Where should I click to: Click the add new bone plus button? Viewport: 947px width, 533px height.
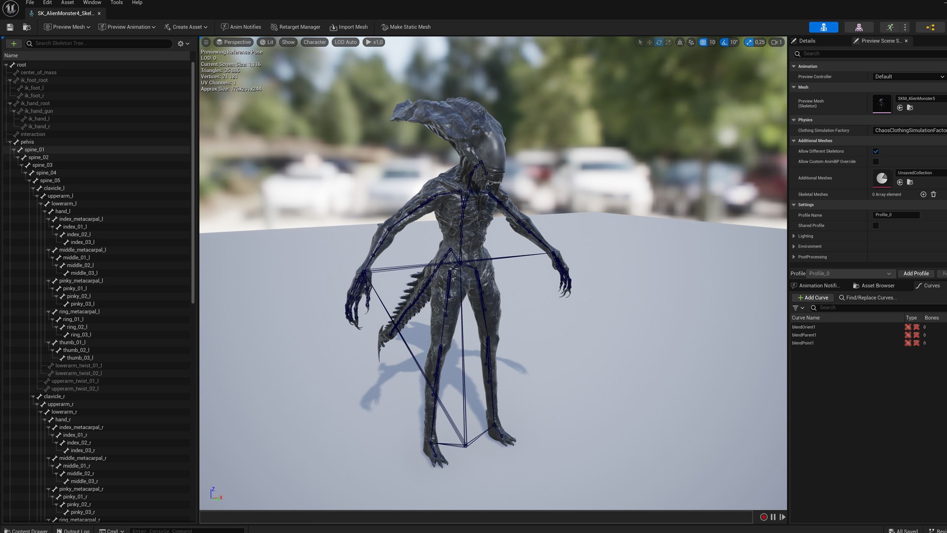[14, 43]
